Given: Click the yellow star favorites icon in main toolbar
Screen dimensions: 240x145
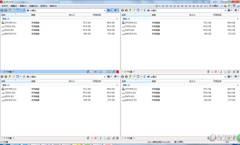Looking at the screenshot, I should pos(229,6).
